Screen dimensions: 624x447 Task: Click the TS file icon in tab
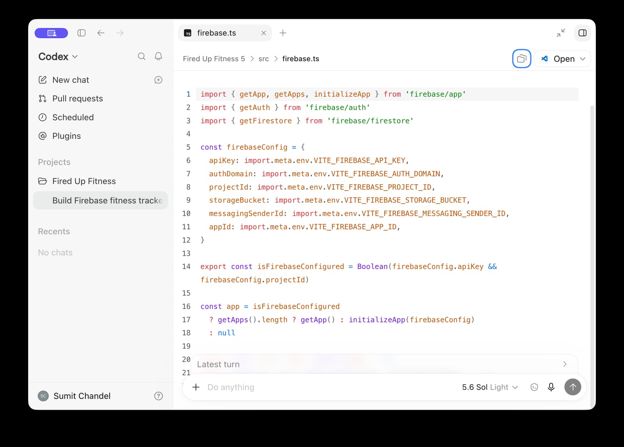pos(188,33)
